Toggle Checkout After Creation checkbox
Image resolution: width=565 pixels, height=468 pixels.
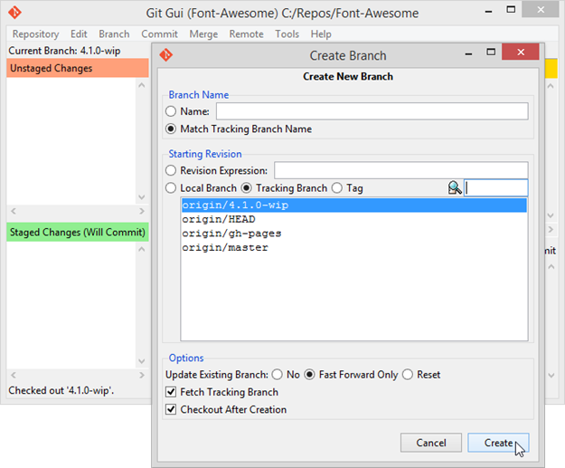(171, 409)
